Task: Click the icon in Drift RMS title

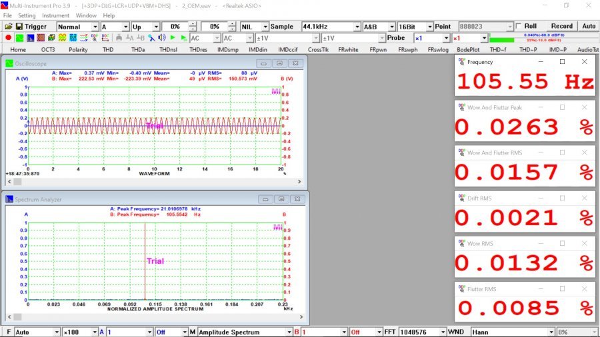Action: coord(461,198)
